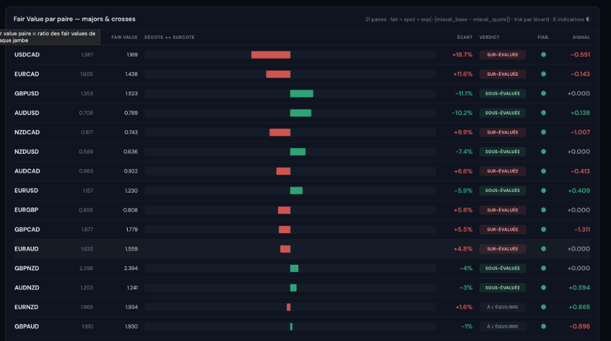Screen dimensions: 611x341
Task: Select the GBPUSD pair name
Action: 26,94
